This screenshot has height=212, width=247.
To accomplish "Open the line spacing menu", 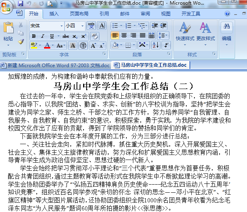I will [163, 35].
